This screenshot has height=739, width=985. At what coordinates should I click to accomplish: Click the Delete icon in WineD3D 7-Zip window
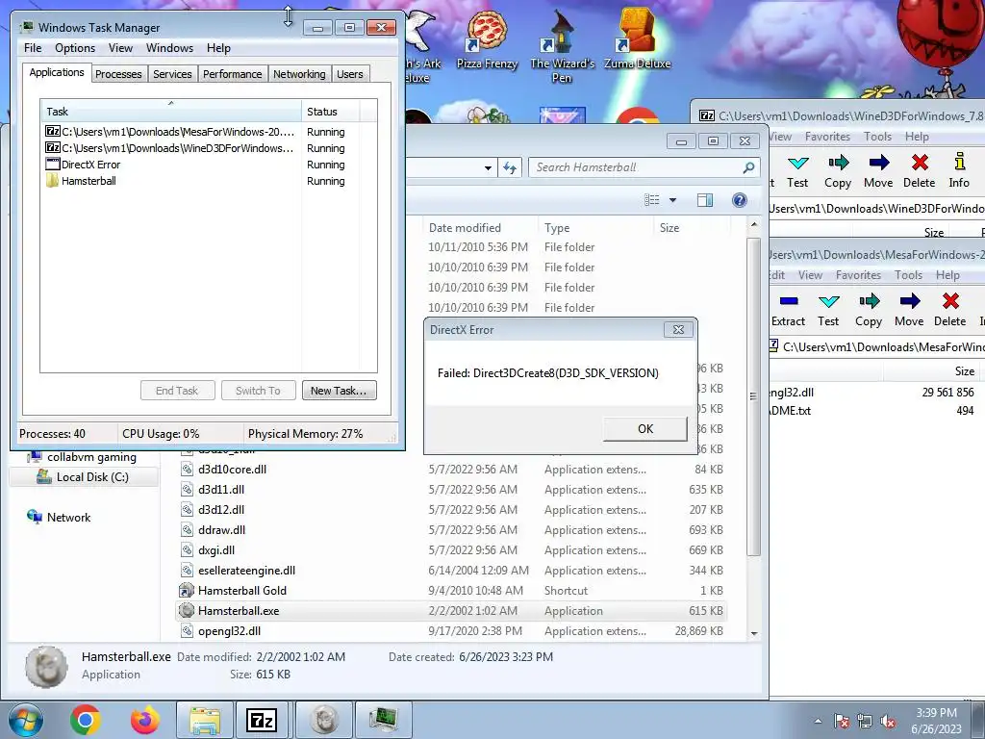tap(919, 171)
